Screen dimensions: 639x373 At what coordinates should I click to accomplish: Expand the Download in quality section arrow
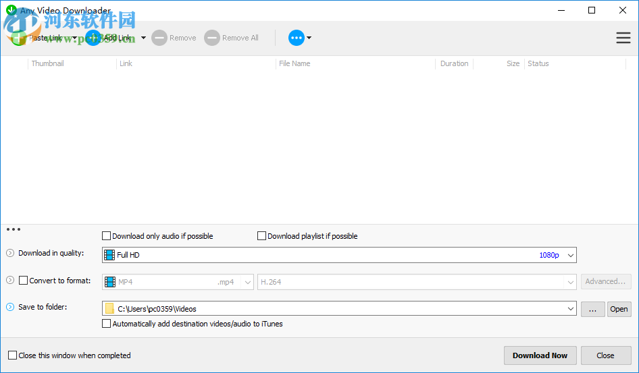point(10,253)
